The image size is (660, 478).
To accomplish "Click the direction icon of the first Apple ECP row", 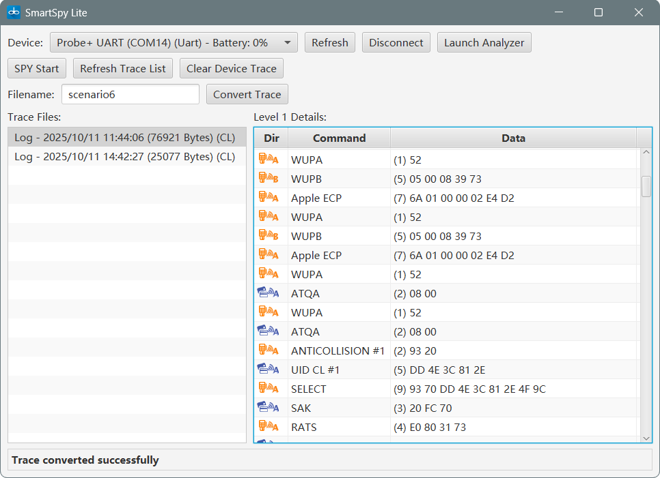I will [268, 198].
